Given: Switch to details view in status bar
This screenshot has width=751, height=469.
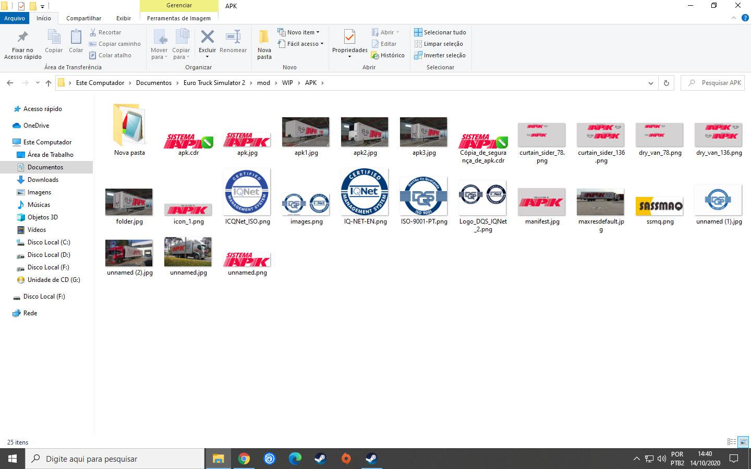Looking at the screenshot, I should point(732,442).
